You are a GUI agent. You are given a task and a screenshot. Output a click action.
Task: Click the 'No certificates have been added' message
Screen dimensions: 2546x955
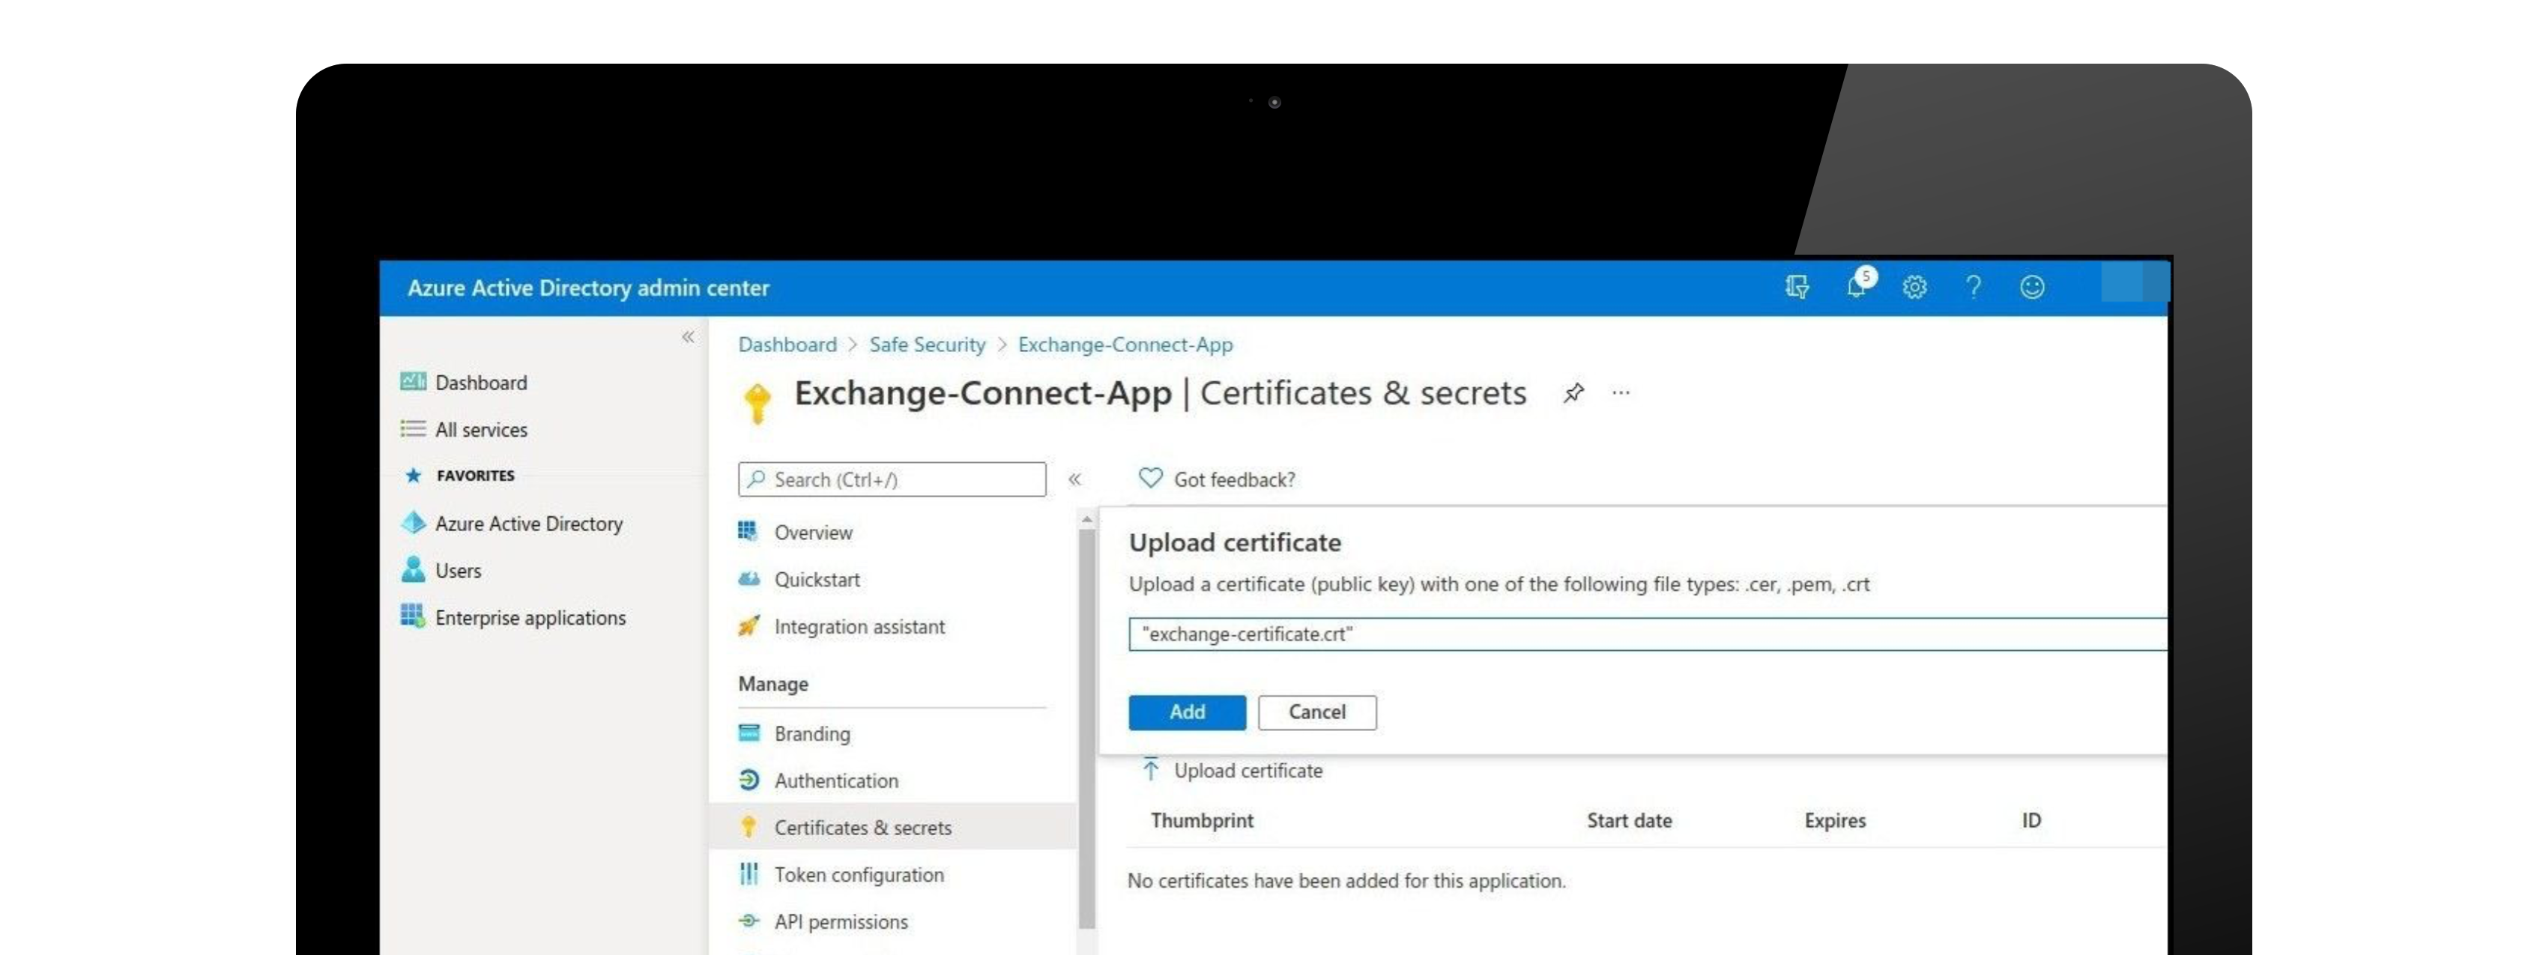coord(1346,880)
